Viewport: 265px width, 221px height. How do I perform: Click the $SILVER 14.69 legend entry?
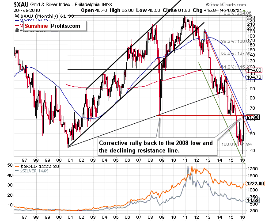coord(34,171)
